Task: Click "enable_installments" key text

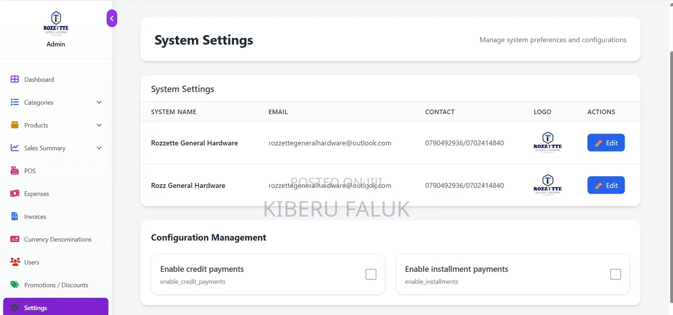Action: coord(432,281)
